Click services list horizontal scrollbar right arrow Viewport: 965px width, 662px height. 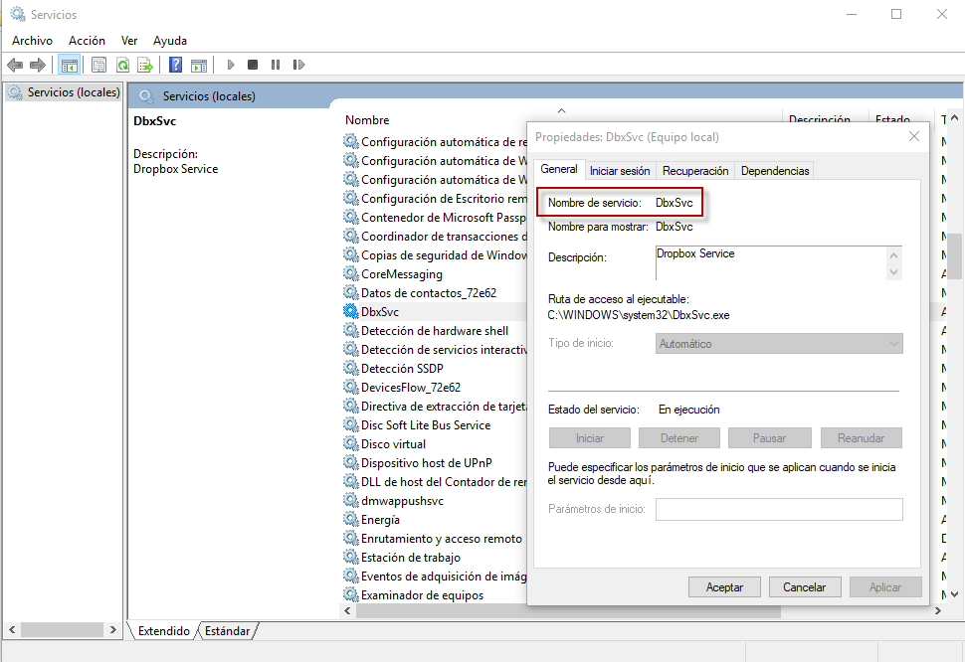tap(938, 611)
